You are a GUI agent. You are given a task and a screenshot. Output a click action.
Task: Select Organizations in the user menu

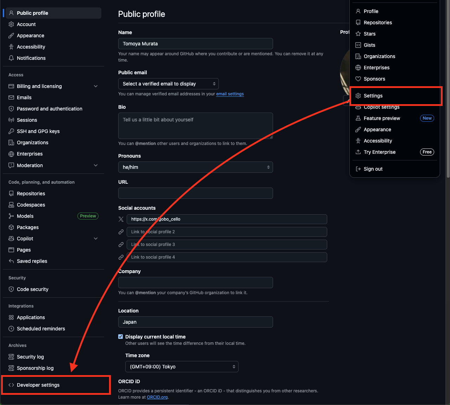[x=395, y=56]
